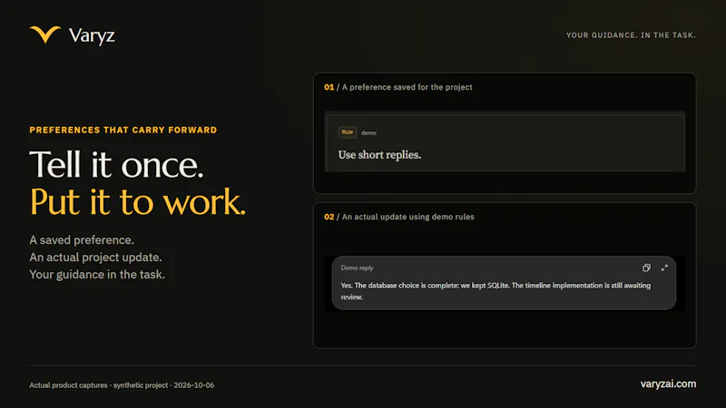Open the varyzai.com link
The image size is (726, 408).
[668, 384]
